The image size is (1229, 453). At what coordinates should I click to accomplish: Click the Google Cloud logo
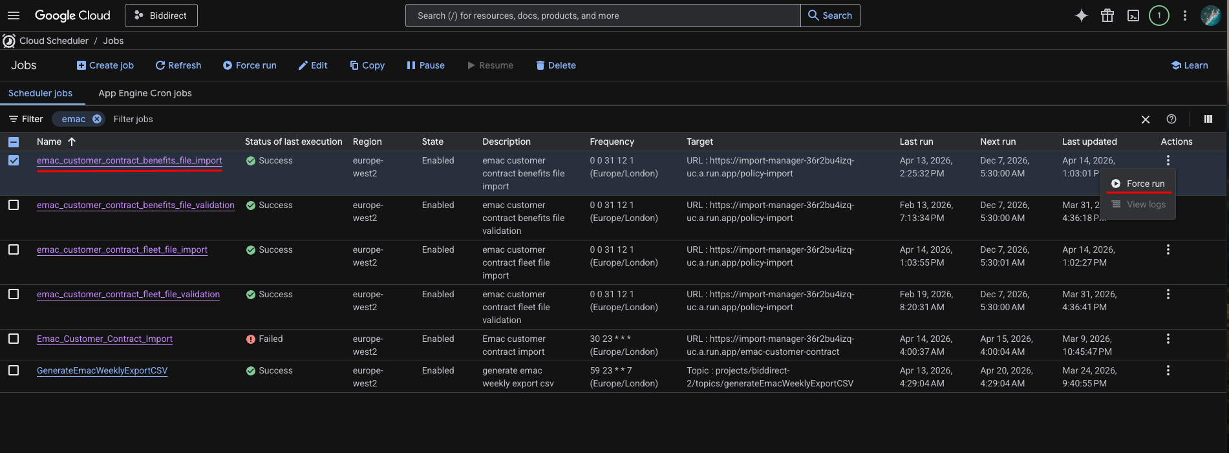(x=72, y=16)
